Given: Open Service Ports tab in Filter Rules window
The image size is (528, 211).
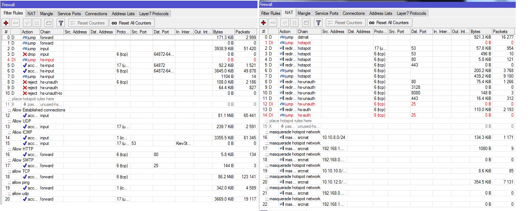Looking at the screenshot, I should tap(69, 14).
